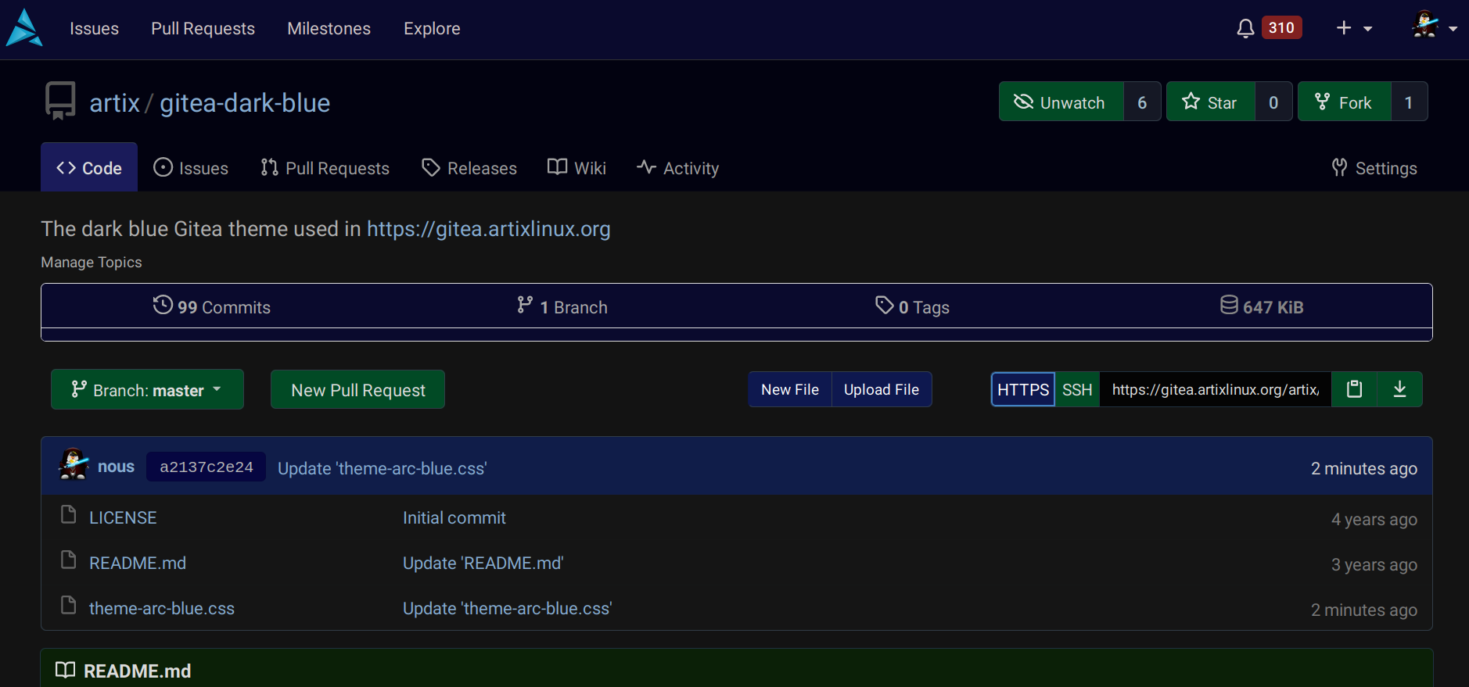Click Manage Topics

(92, 263)
